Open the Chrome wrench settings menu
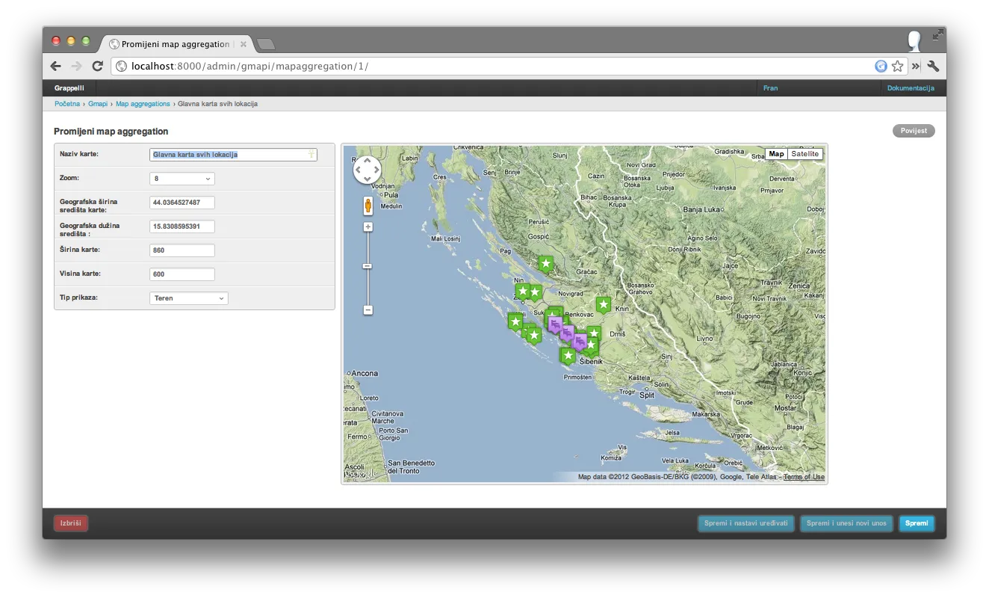 (933, 66)
